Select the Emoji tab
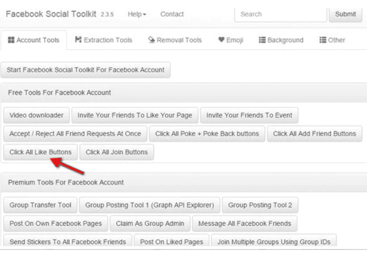Screen dimensions: 367x253 (x=231, y=40)
